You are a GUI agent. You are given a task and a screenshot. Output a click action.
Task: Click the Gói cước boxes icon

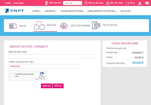(39, 25)
